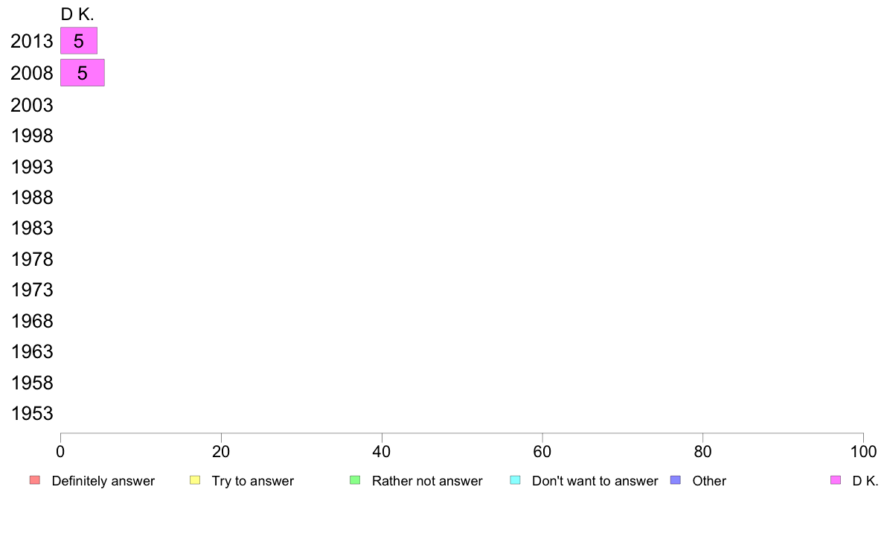Viewport: 884px width, 548px height.
Task: Click the 40 tick on the x-axis
Action: 382,451
